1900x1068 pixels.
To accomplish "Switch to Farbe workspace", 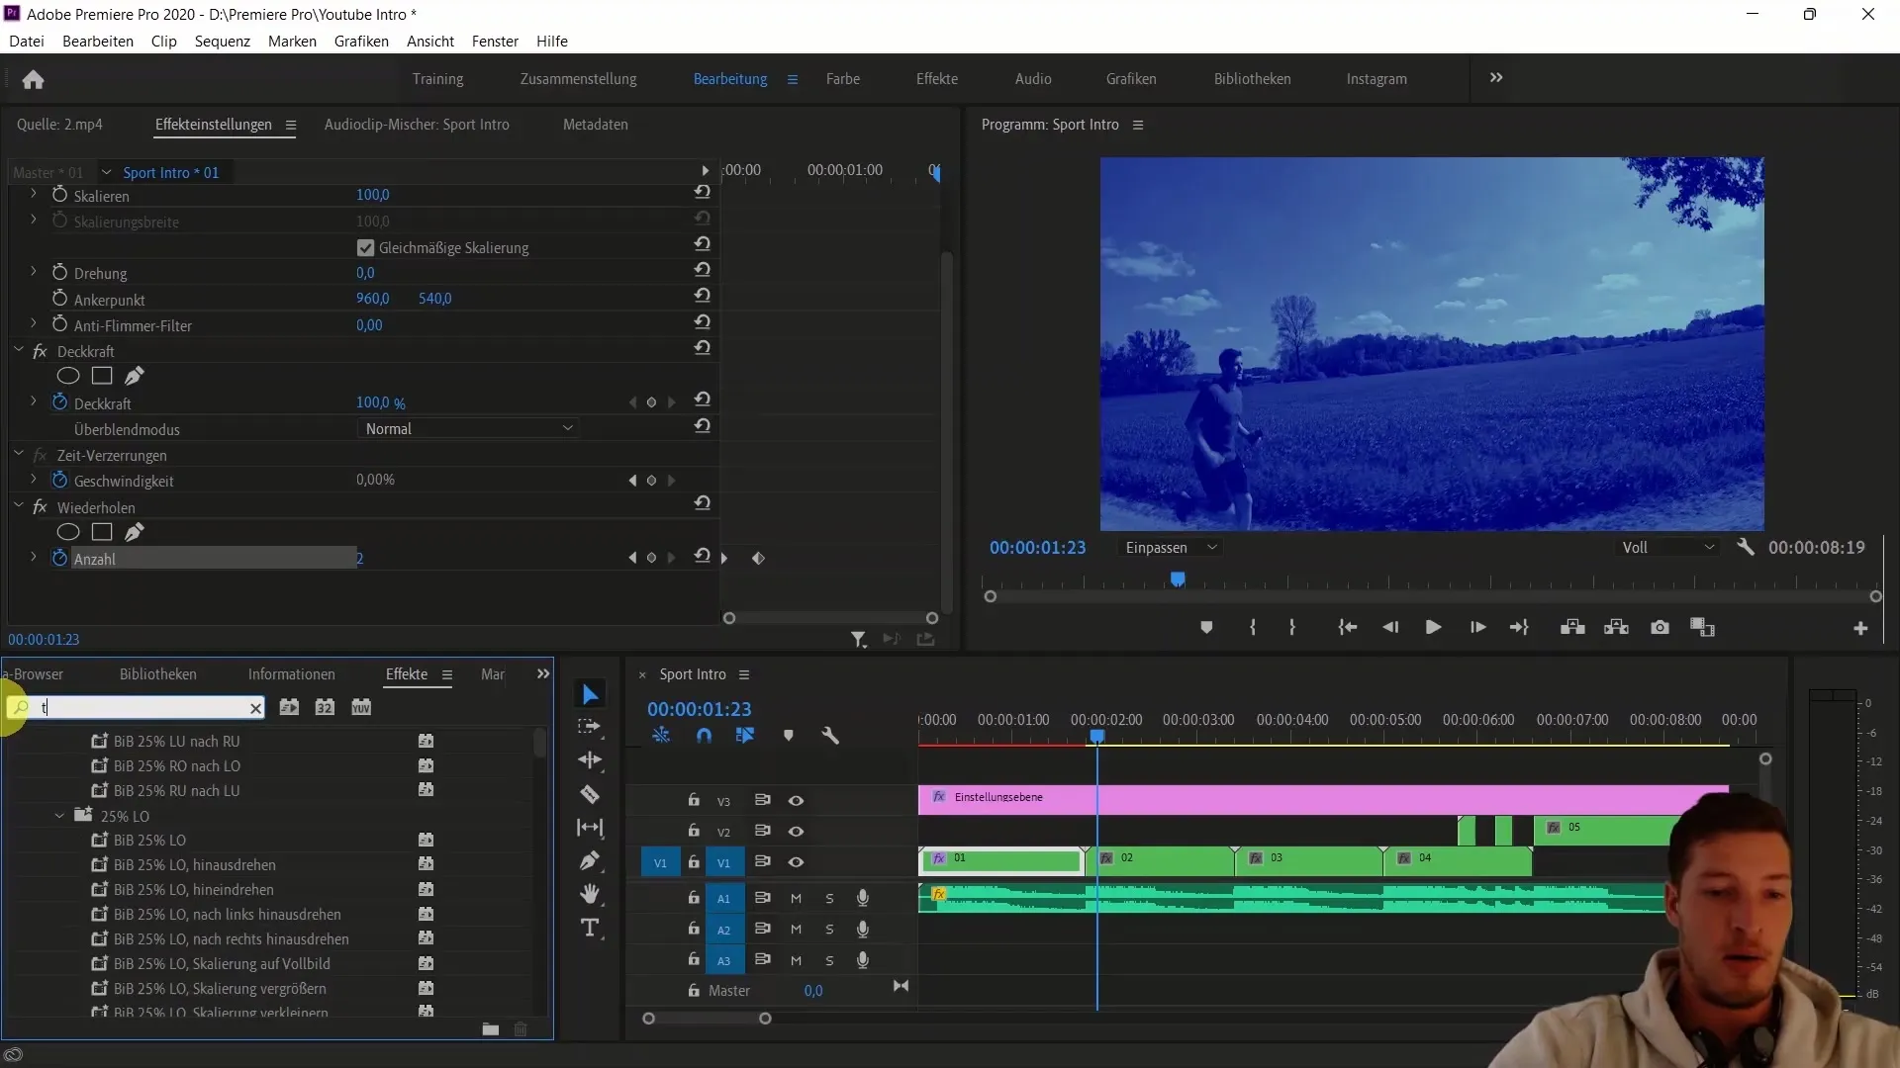I will (842, 78).
